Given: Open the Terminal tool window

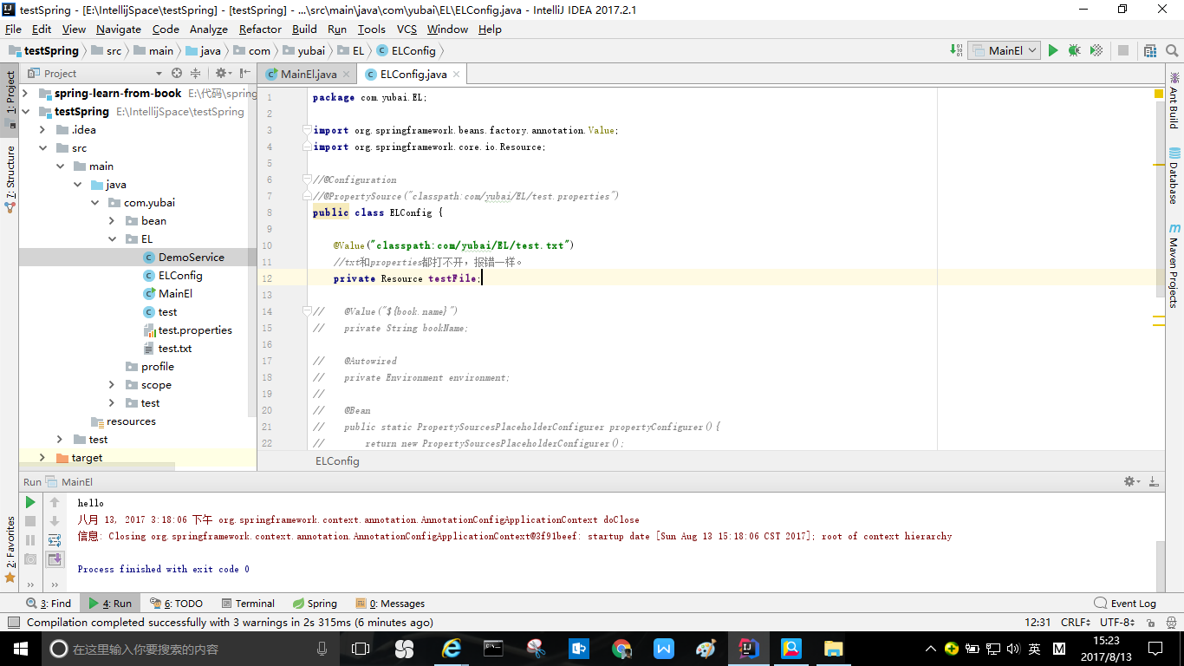Looking at the screenshot, I should pos(248,604).
